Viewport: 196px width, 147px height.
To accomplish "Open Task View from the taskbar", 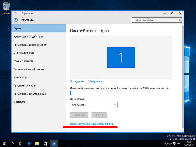I will (21, 144).
